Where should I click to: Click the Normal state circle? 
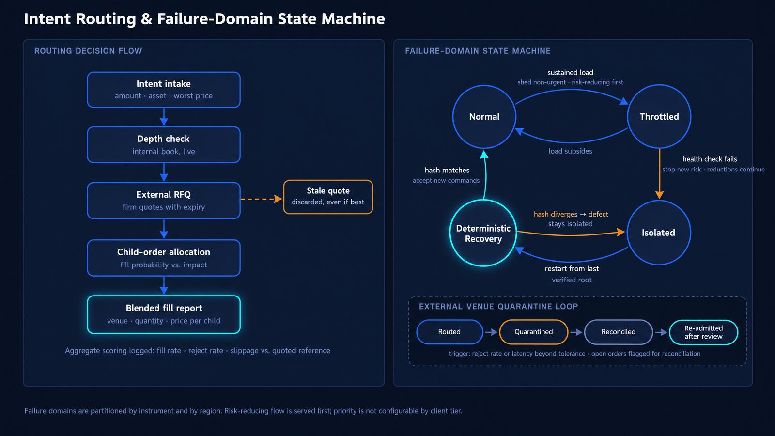pos(484,117)
